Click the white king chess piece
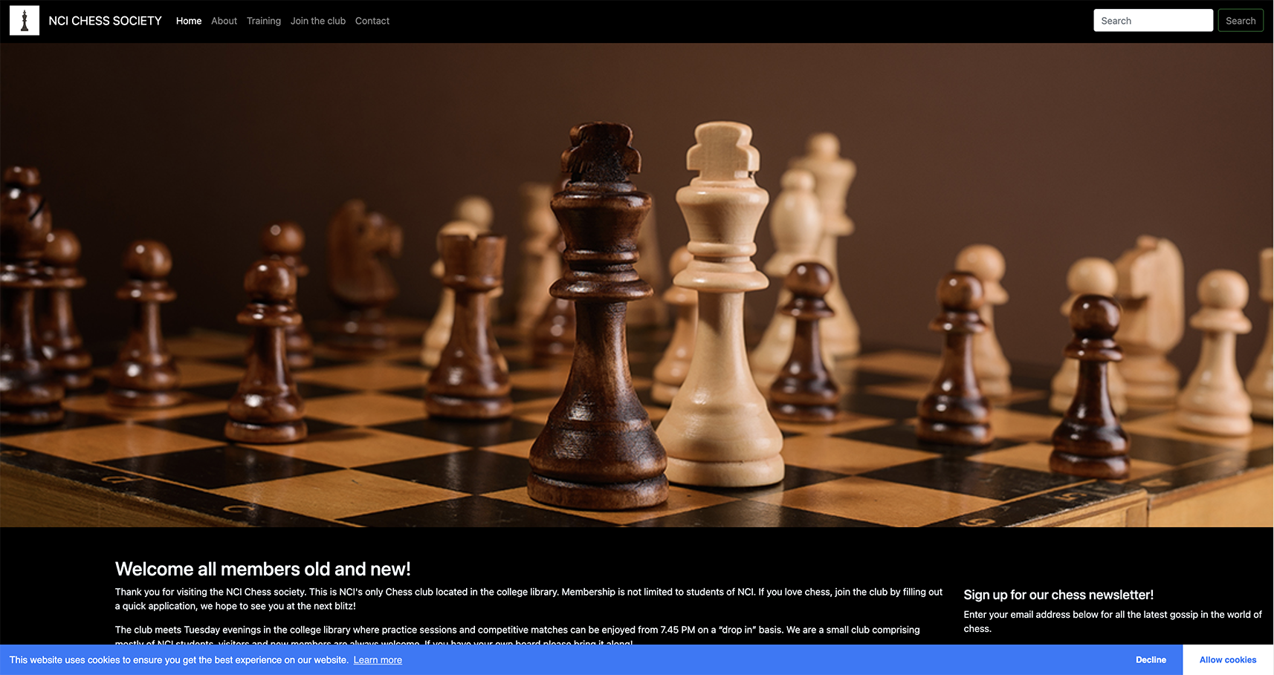The width and height of the screenshot is (1274, 675). [721, 312]
